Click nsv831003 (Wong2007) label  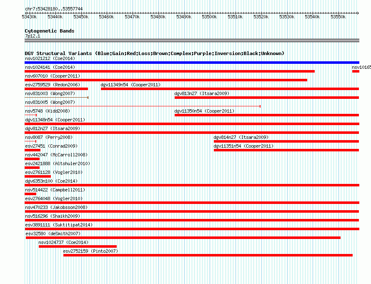pyautogui.click(x=50, y=93)
